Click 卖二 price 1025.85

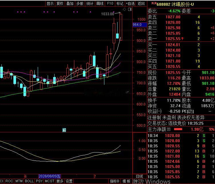(173, 33)
